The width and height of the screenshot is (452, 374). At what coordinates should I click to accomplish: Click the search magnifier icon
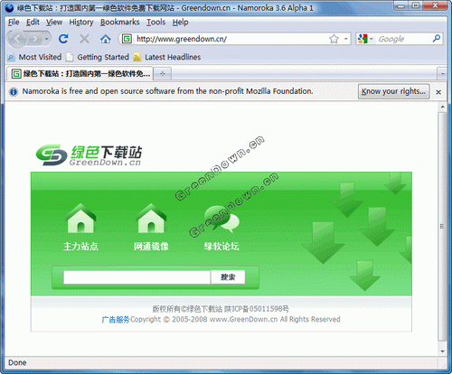437,39
